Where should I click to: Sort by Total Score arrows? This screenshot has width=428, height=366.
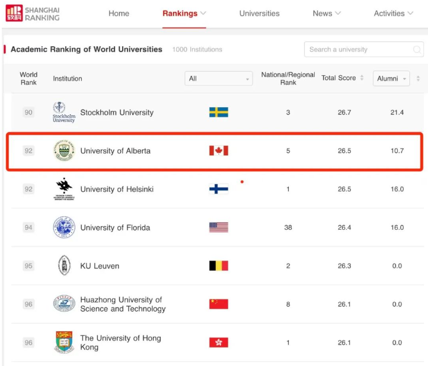[x=362, y=78]
